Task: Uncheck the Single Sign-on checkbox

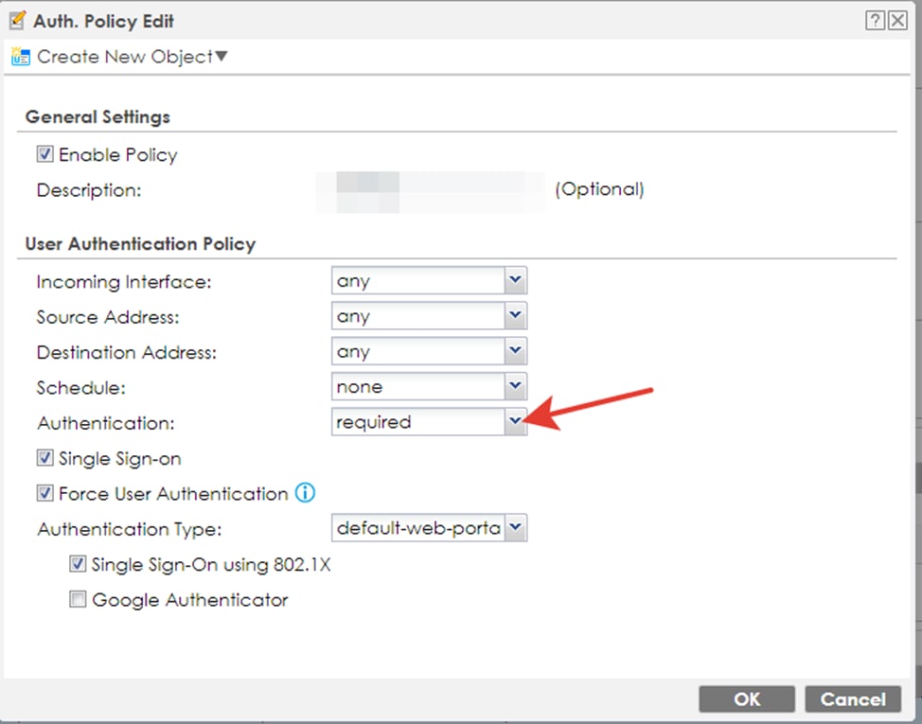Action: click(44, 458)
